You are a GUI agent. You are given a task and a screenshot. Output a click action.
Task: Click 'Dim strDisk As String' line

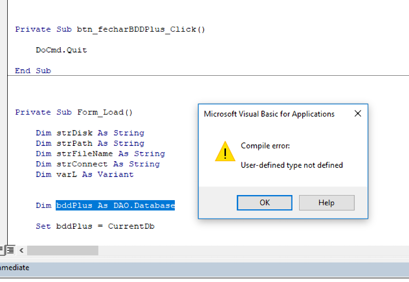[90, 133]
